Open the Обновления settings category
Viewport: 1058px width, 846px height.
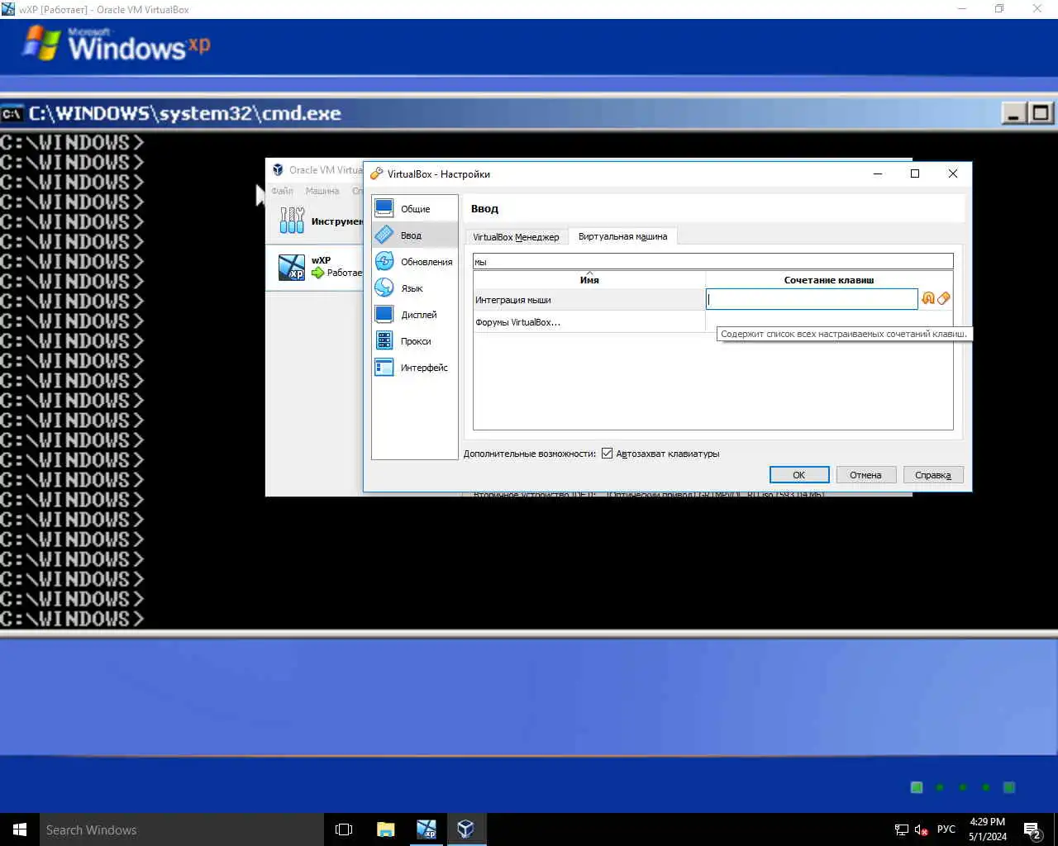(414, 262)
